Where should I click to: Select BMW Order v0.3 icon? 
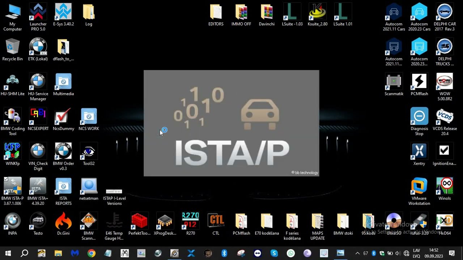pos(63,156)
